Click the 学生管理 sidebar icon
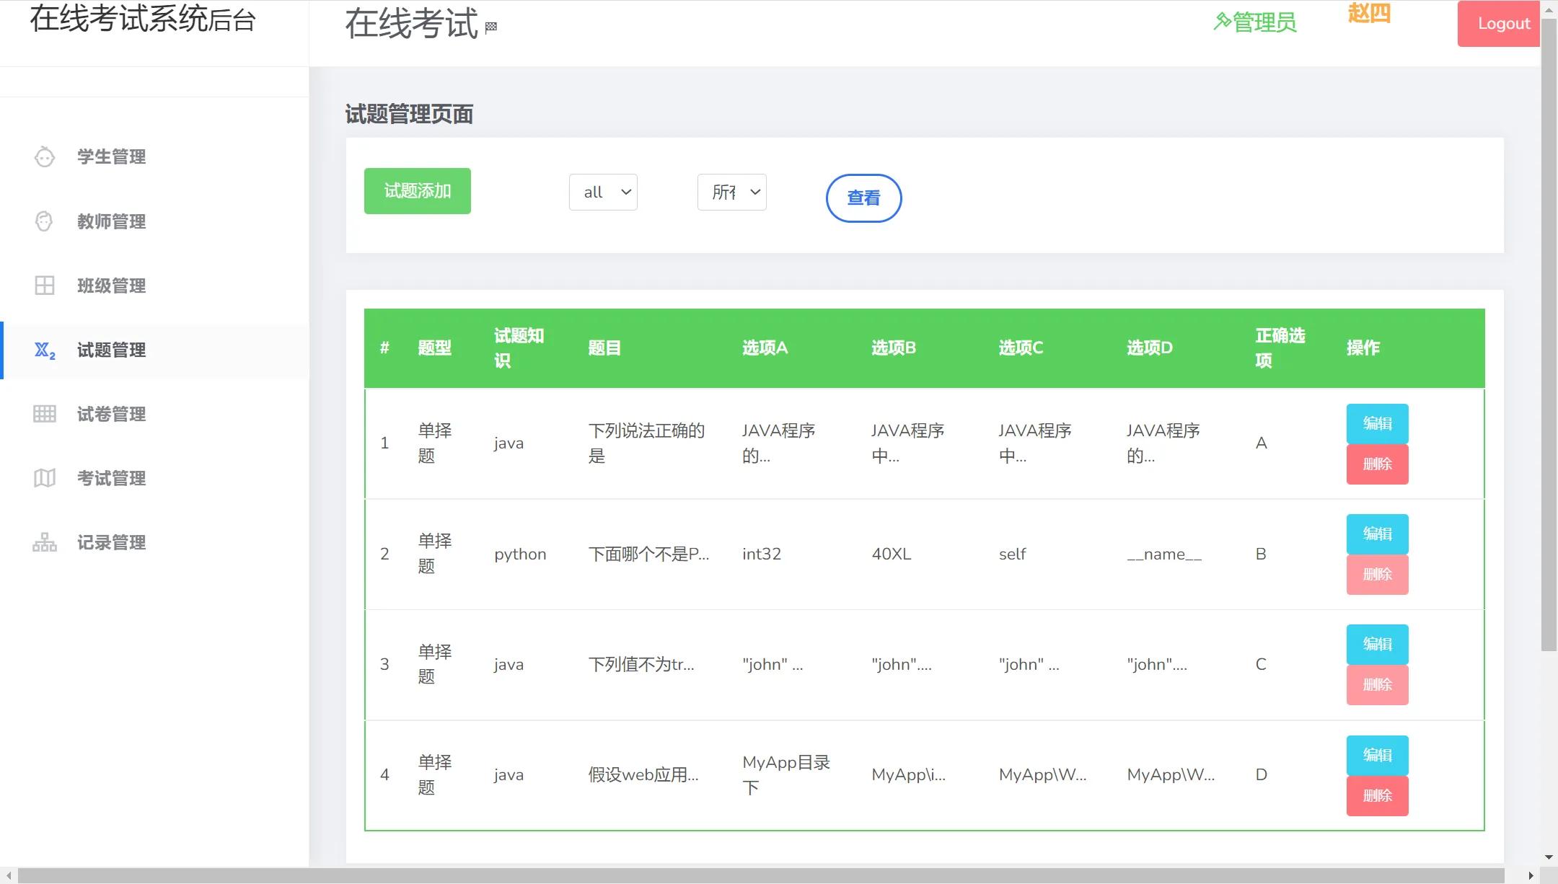 [x=45, y=157]
